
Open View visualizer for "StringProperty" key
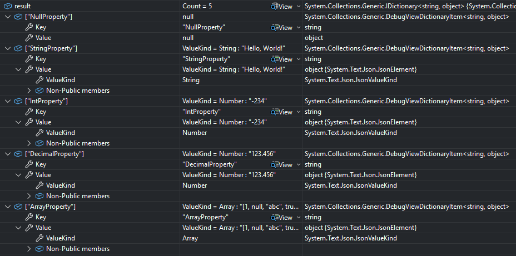(282, 59)
